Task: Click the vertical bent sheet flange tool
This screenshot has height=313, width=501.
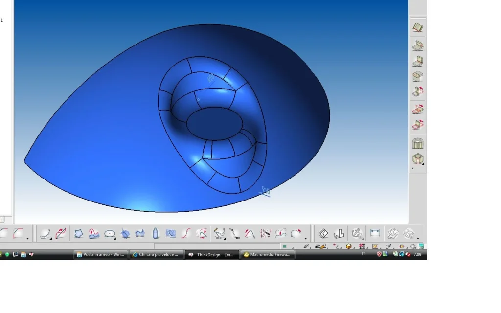Action: 418,61
